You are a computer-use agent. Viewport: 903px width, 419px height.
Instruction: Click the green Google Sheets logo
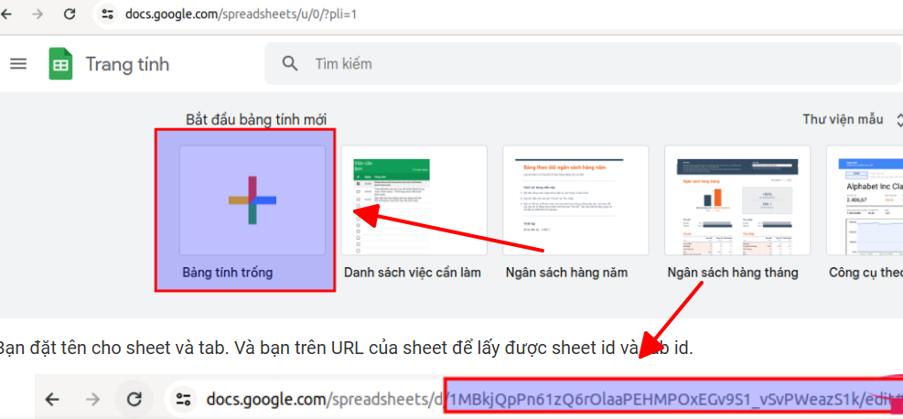tap(61, 64)
